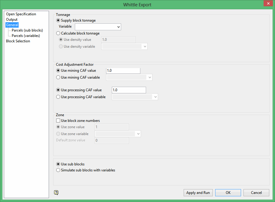Click the mining CAF value field

click(x=123, y=71)
